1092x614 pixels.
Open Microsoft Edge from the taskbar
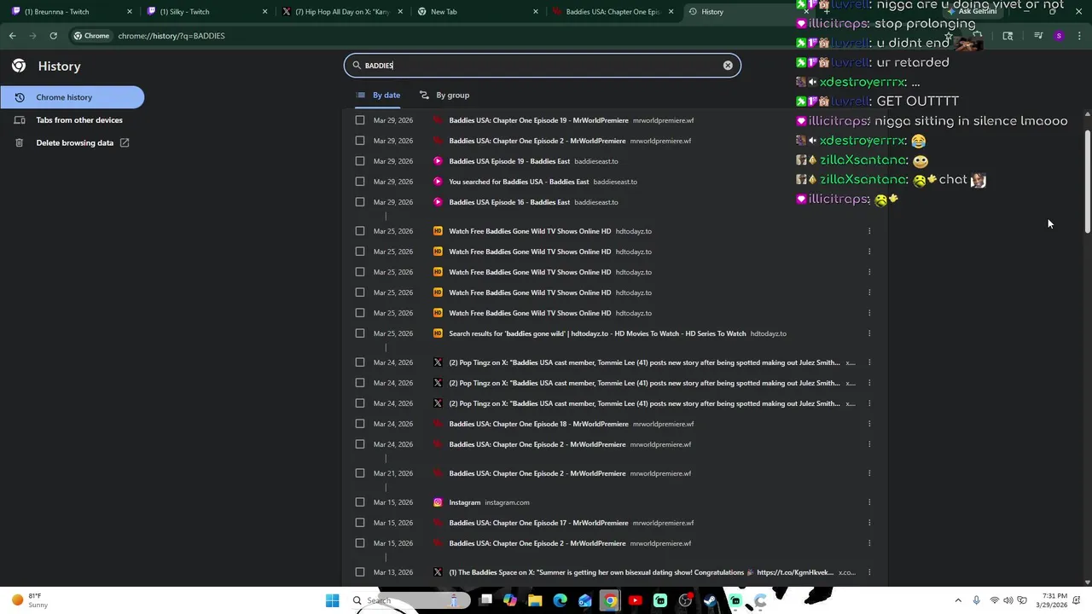[x=560, y=600]
